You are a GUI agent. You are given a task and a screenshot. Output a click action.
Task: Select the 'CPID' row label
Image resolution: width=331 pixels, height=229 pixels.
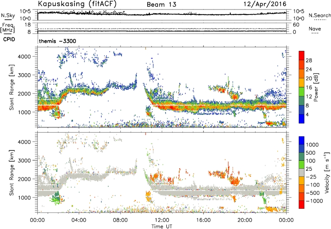click(x=9, y=39)
